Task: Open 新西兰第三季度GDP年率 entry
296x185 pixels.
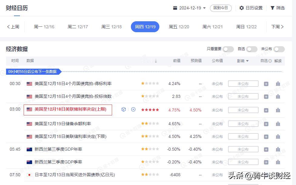Action: pos(58,149)
